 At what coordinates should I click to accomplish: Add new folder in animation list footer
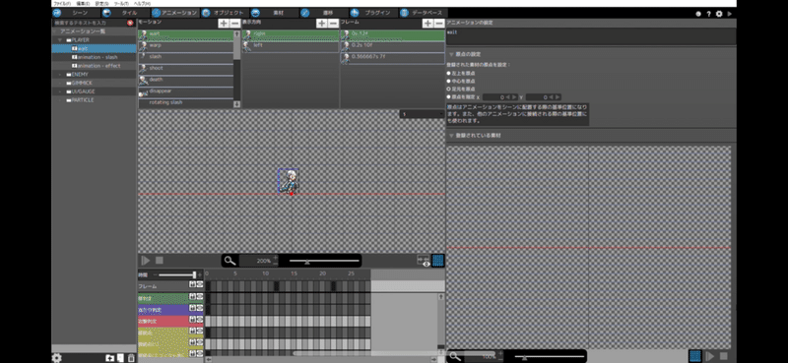tap(109, 358)
